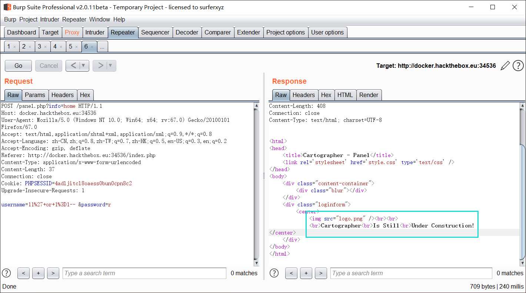Image resolution: width=526 pixels, height=293 pixels.
Task: Close repeater tab 3
Action: point(45,47)
